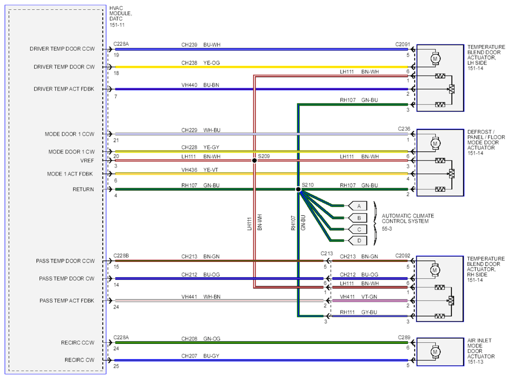Viewport: 510px width, 379px height.
Task: Click the DRIVER TEMP ACT FDBK label
Action: (64, 89)
